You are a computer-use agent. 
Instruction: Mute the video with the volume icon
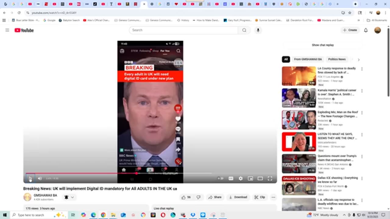click(x=40, y=179)
